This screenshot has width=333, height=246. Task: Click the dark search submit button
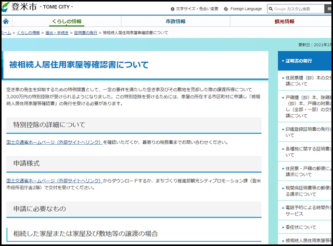328,9
